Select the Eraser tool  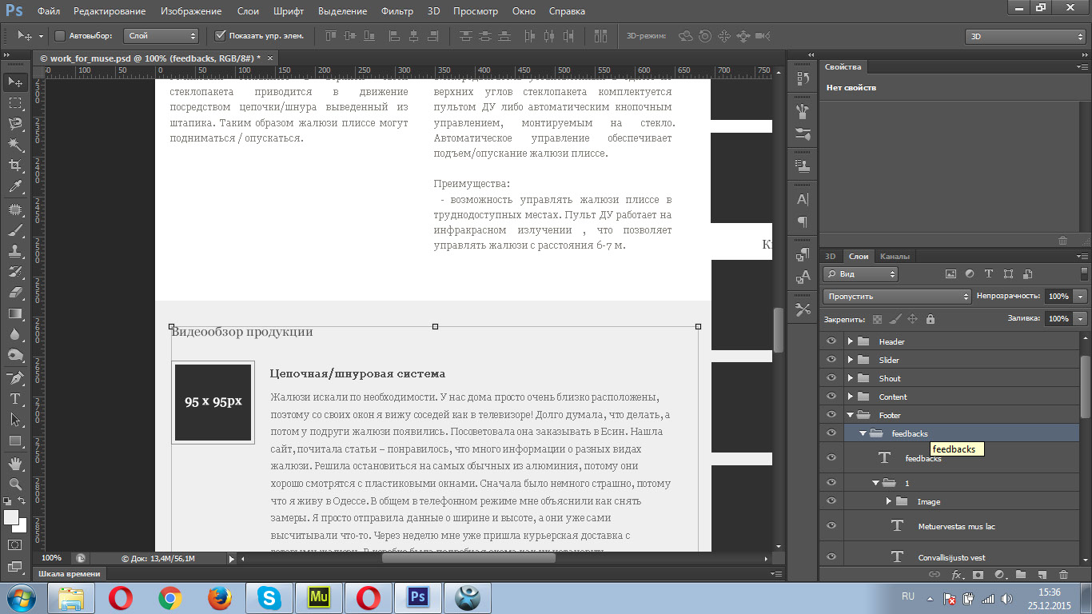(x=15, y=293)
